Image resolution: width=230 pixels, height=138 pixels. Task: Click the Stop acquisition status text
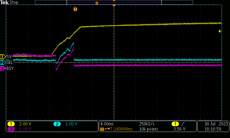pos(14,2)
